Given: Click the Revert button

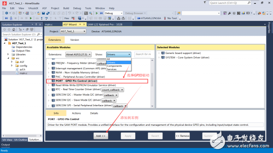Looking at the screenshot, I should (x=155, y=136).
